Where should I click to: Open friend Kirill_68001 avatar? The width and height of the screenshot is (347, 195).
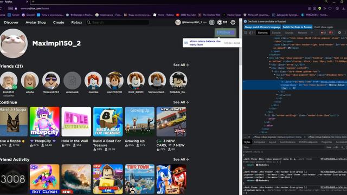coord(136,81)
